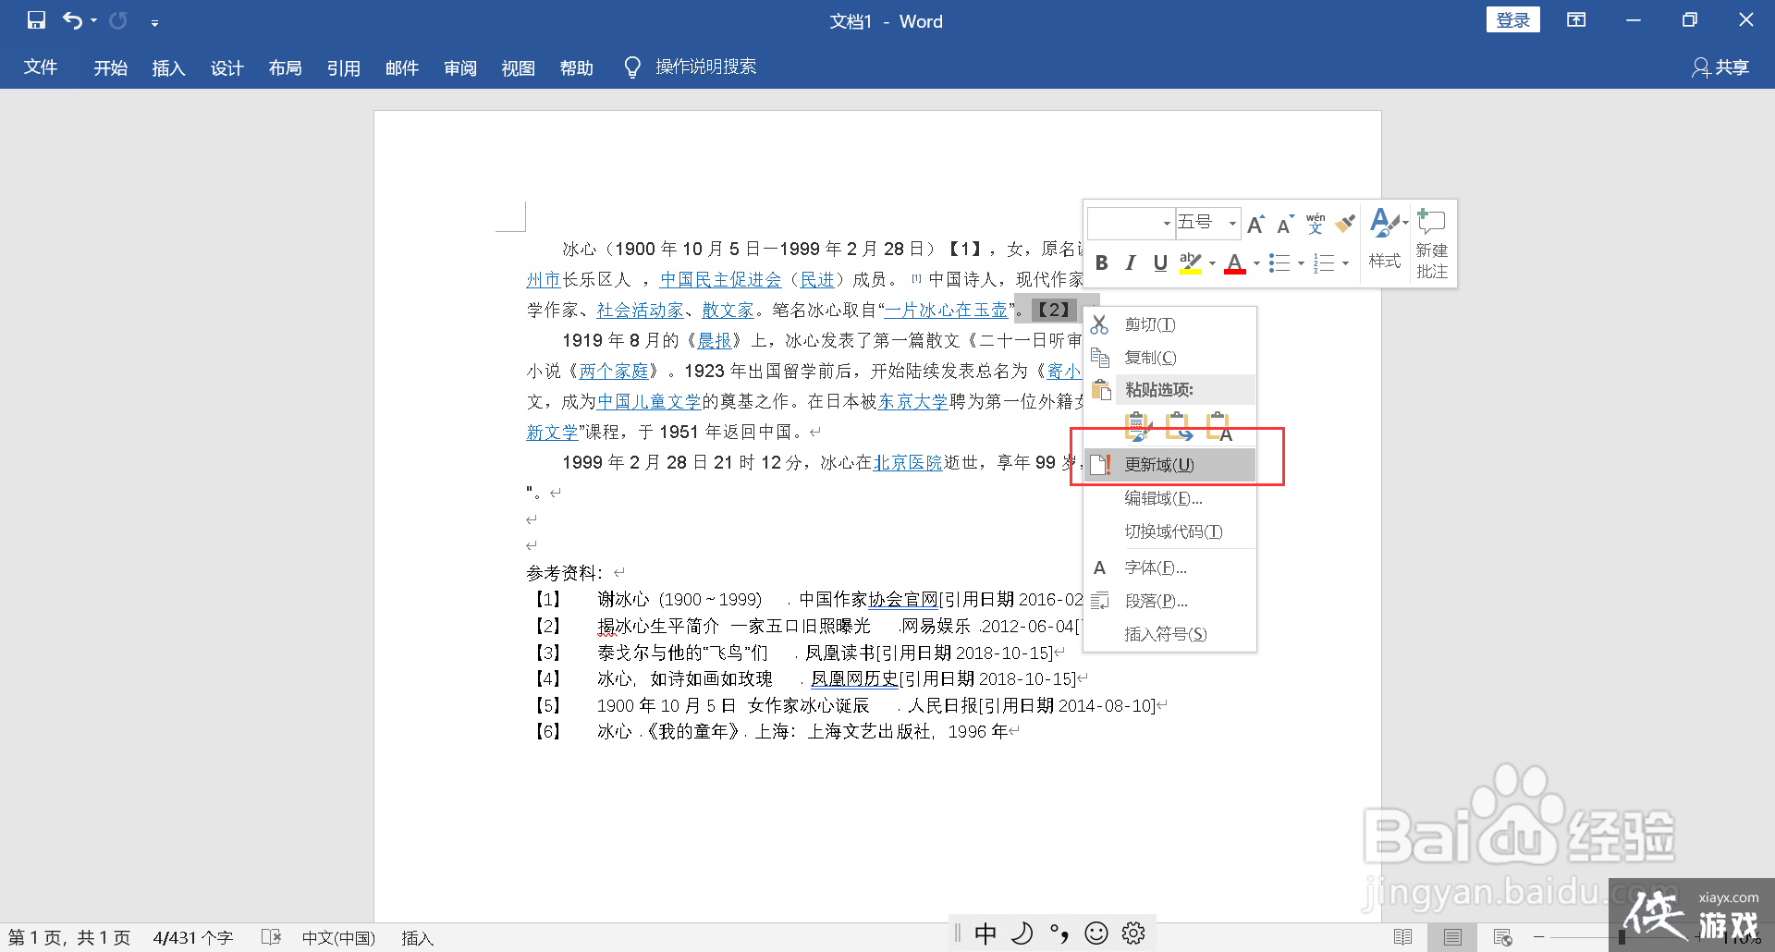The width and height of the screenshot is (1775, 952).
Task: Switch to the 设计 ribbon tab
Action: pos(226,67)
